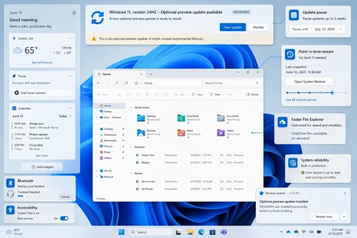Open Calendar widget more options menu
357x238 pixels.
click(70, 108)
